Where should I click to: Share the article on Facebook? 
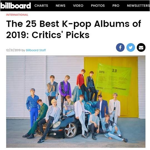[120, 47]
